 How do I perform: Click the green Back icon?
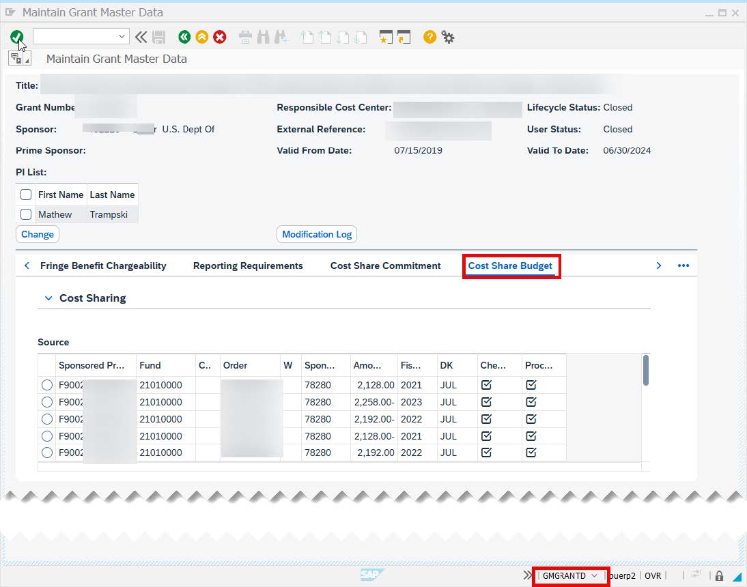point(184,37)
